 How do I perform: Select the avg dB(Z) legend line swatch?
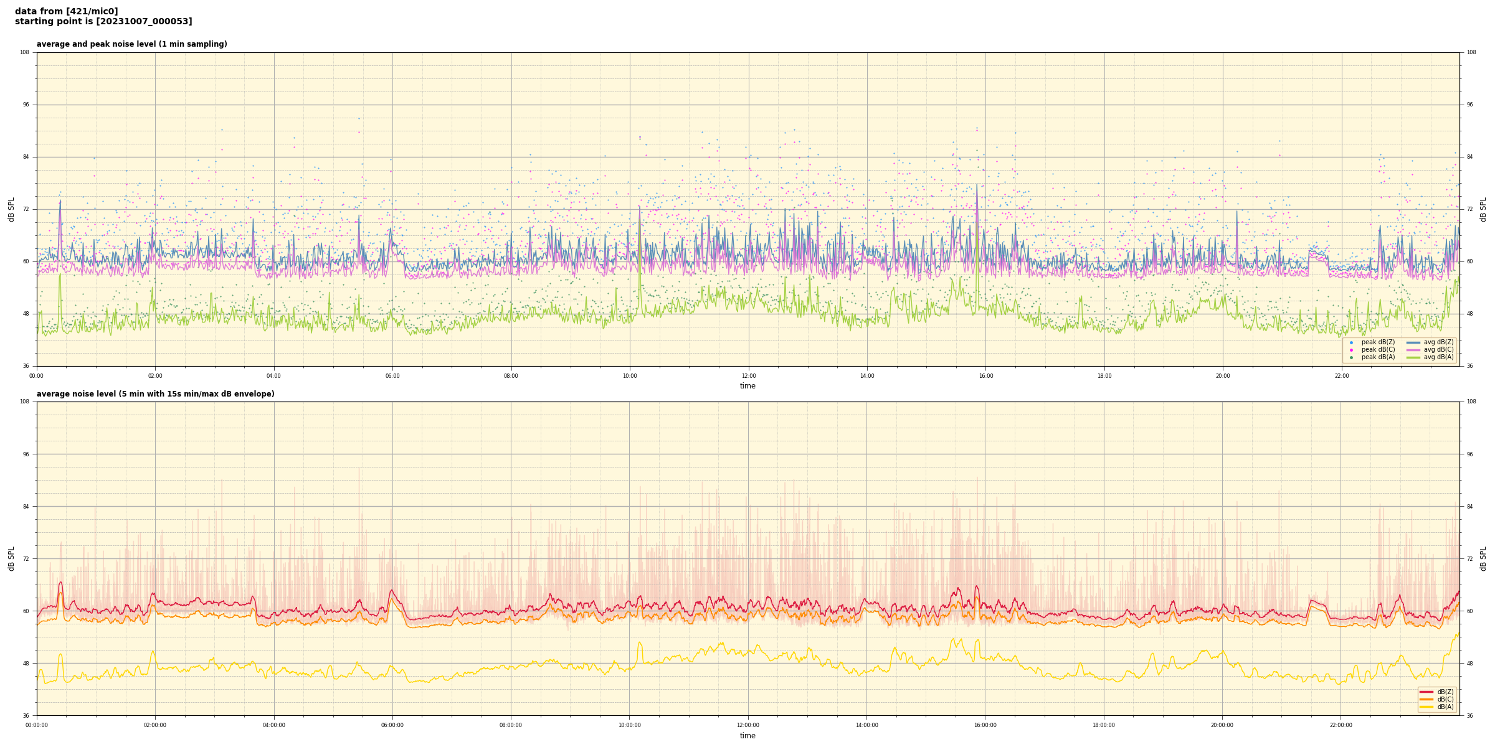pos(1413,342)
